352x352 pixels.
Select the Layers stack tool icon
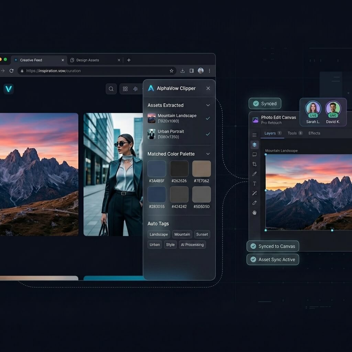click(x=254, y=145)
